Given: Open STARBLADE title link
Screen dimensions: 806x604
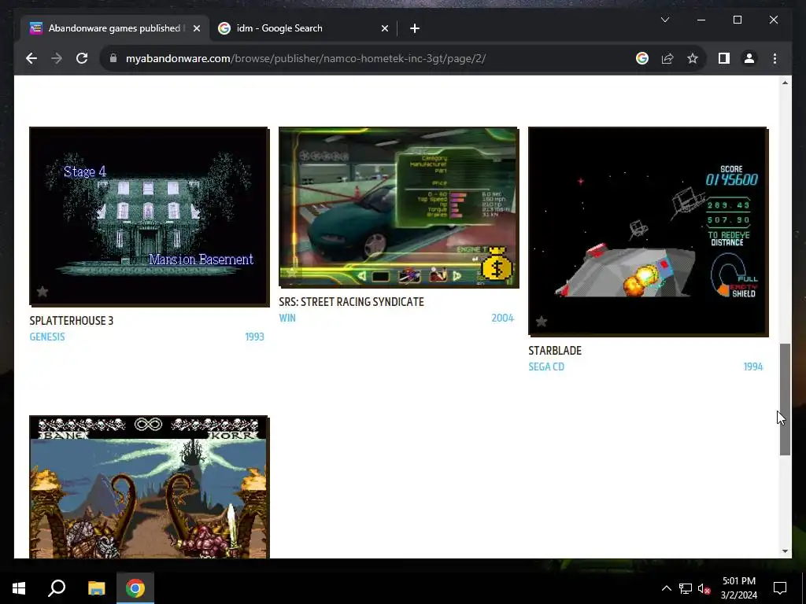Looking at the screenshot, I should point(555,351).
